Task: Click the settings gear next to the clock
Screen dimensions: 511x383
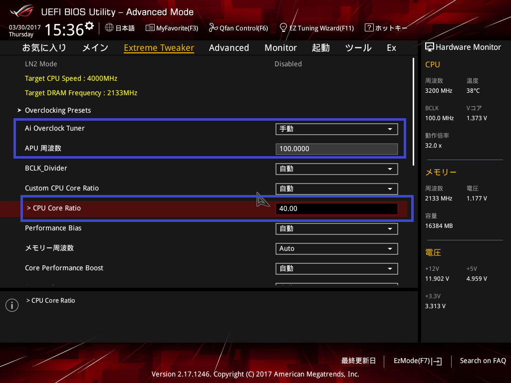Action: 89,26
